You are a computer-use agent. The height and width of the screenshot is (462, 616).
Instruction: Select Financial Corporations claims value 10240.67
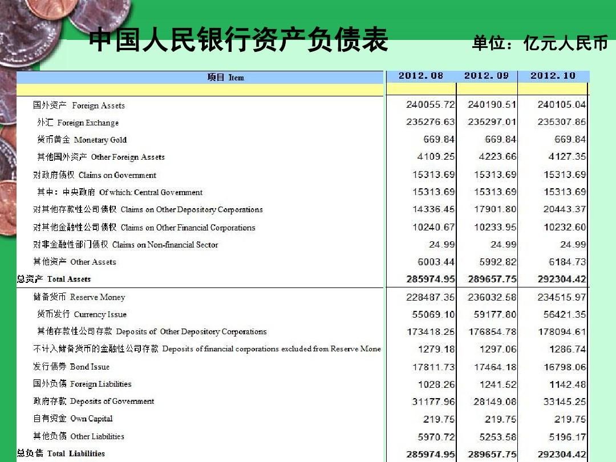[x=433, y=227]
